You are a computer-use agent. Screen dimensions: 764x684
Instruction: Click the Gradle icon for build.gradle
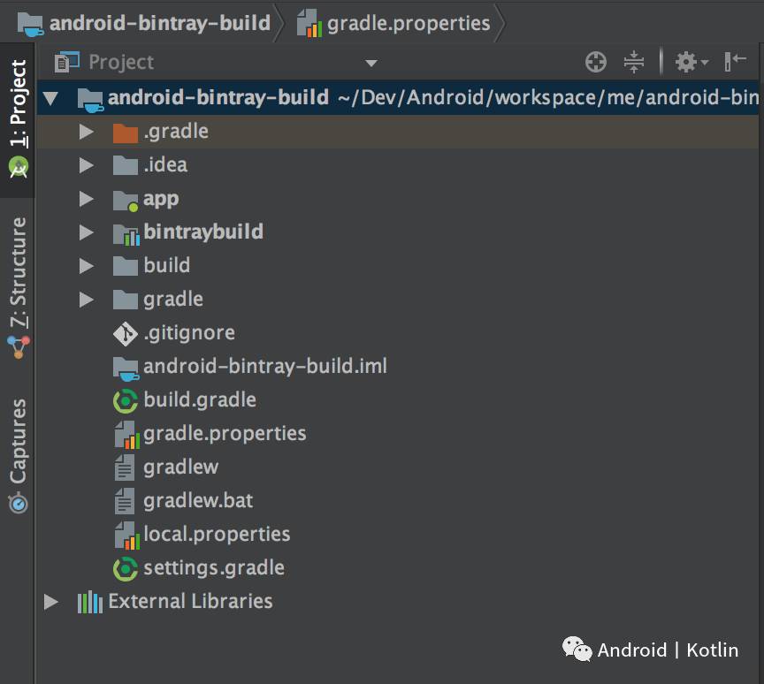point(126,401)
